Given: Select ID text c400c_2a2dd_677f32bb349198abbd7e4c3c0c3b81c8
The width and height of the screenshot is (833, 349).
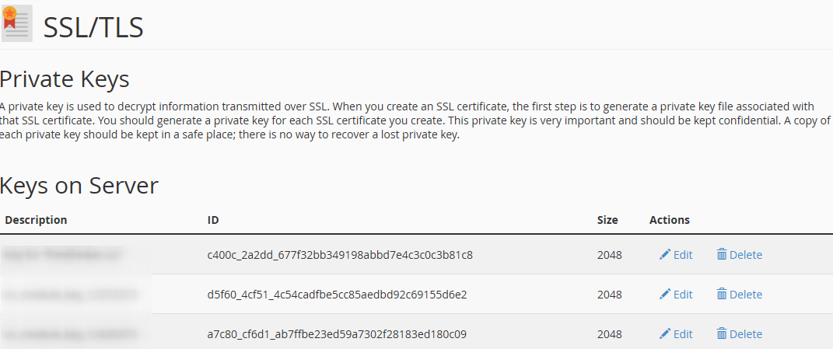Looking at the screenshot, I should 340,255.
